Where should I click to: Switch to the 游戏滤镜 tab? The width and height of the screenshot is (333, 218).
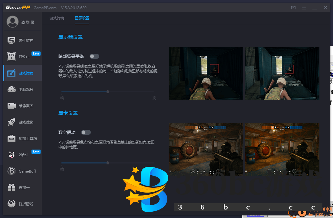click(x=57, y=18)
